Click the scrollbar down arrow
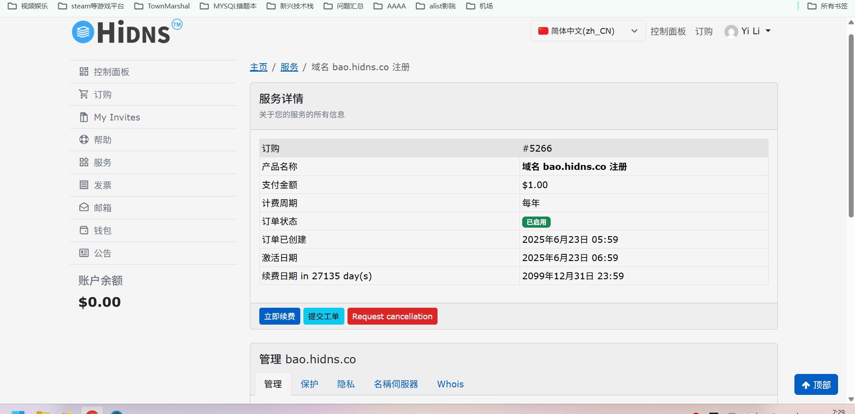Viewport: 855px width, 414px height. tap(850, 399)
